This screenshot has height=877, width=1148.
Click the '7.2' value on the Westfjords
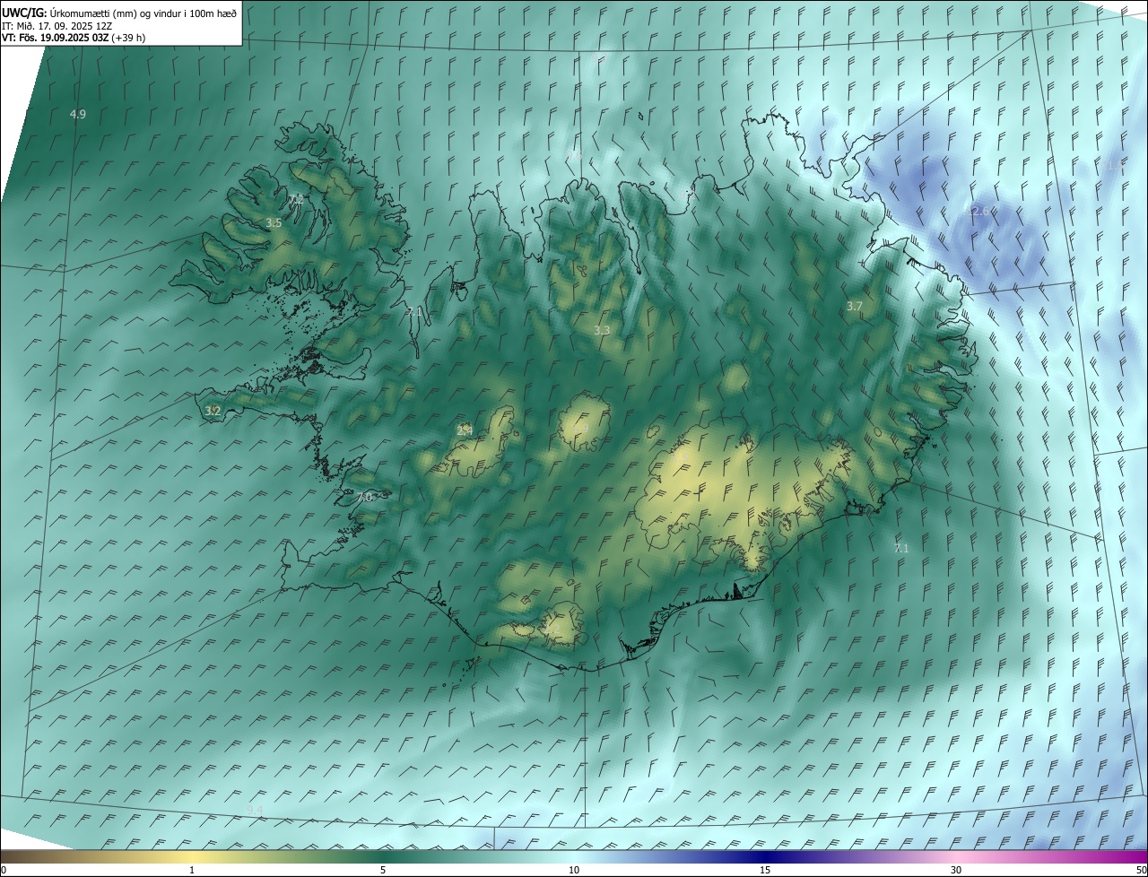(x=296, y=199)
